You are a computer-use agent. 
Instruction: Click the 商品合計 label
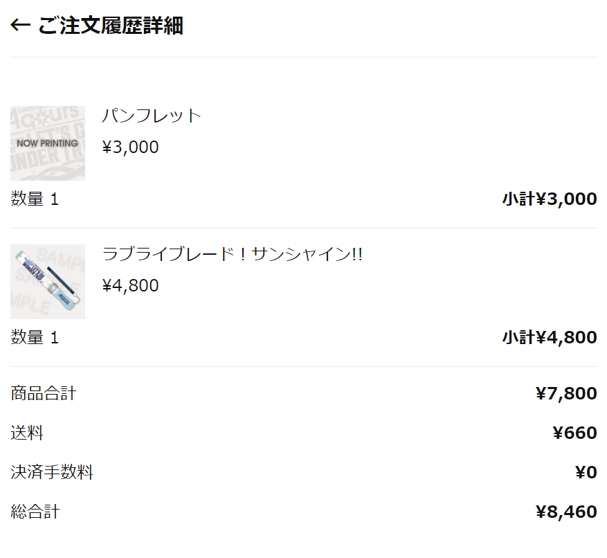click(x=44, y=394)
